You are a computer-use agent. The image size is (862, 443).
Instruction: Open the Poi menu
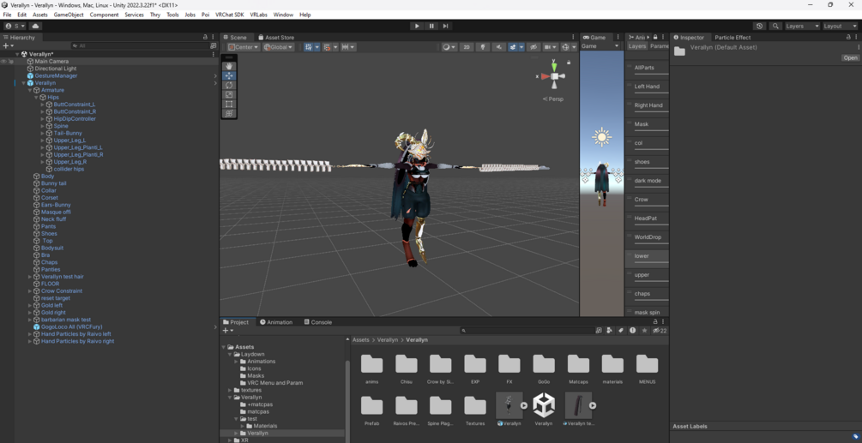(x=205, y=15)
